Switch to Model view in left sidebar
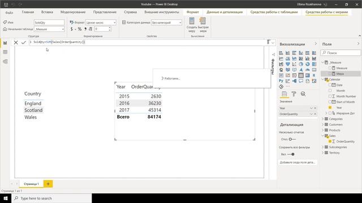362x203 pixels. tap(5, 61)
